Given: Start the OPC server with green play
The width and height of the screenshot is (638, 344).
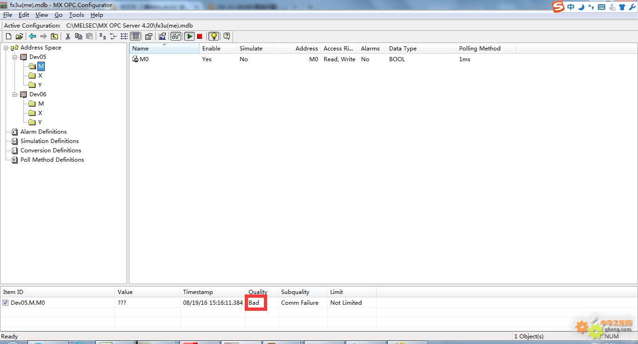Looking at the screenshot, I should (x=189, y=36).
